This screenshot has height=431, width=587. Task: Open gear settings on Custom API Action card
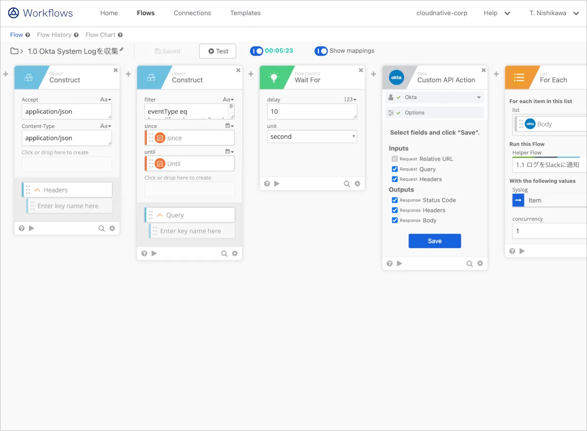(x=480, y=263)
